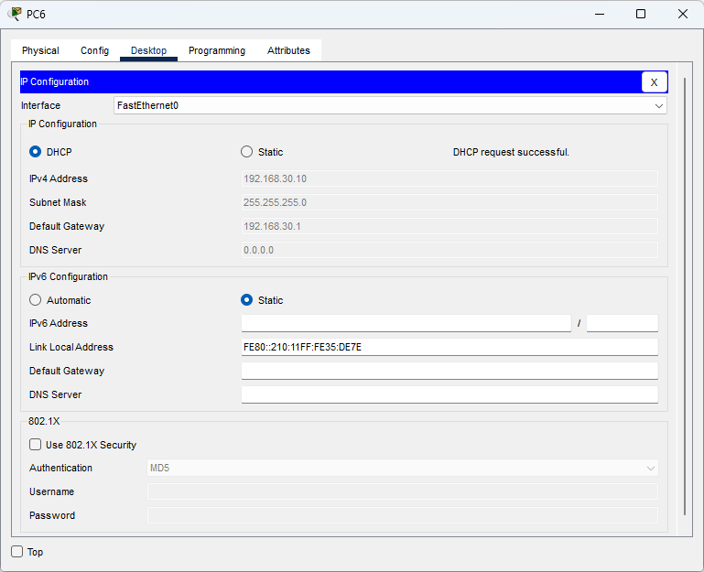
Task: Open the FastEthernet0 interface dropdown
Action: 390,105
